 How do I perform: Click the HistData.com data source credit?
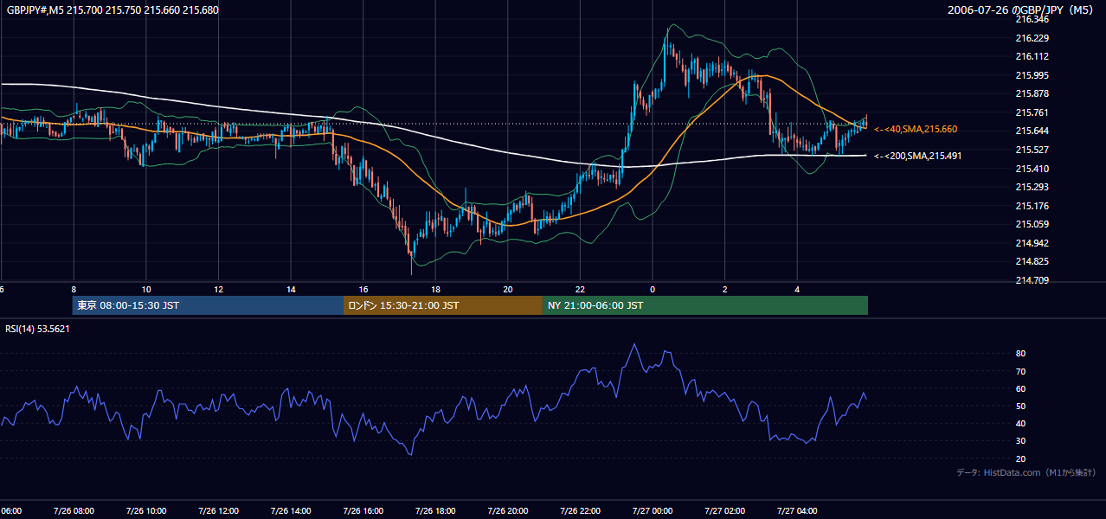click(x=1026, y=472)
